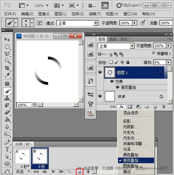Hide the Gradient Overlay effect eye
This screenshot has height=175, width=174.
[117, 87]
